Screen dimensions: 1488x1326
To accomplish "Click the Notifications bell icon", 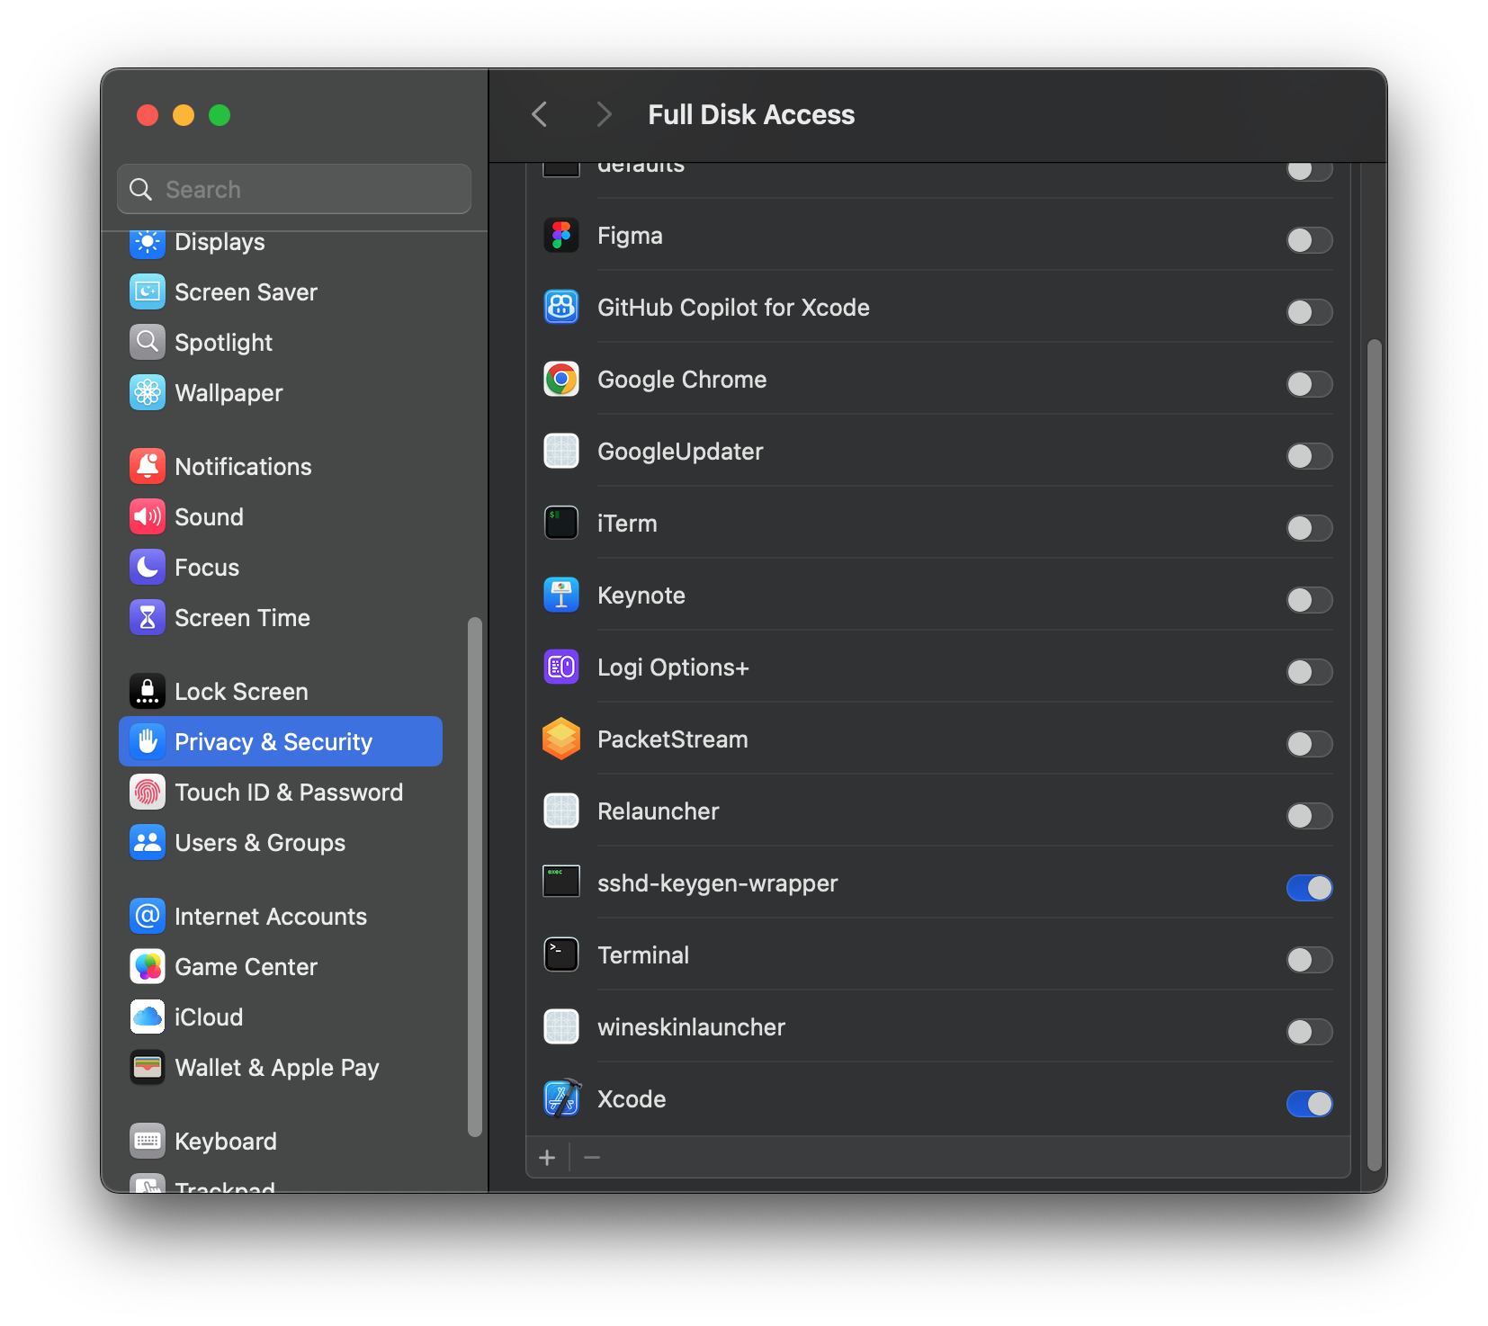I will [148, 466].
